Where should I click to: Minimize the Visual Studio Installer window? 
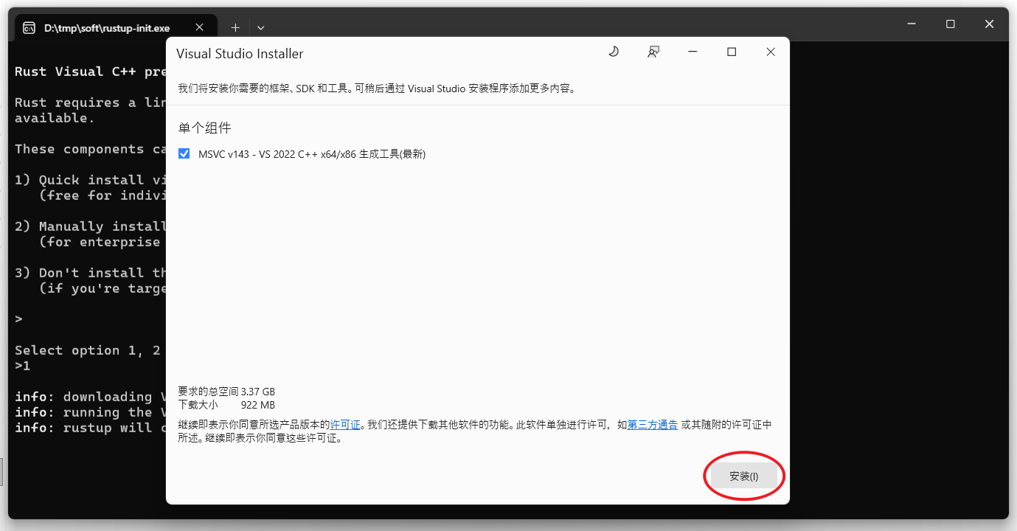693,52
